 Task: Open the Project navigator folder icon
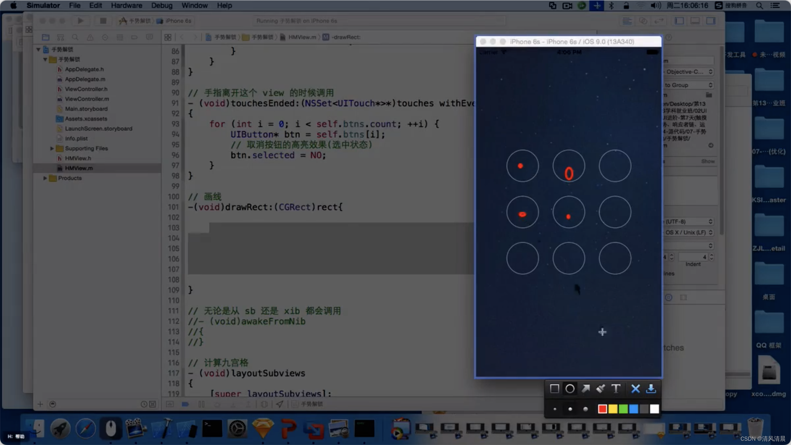(x=45, y=37)
